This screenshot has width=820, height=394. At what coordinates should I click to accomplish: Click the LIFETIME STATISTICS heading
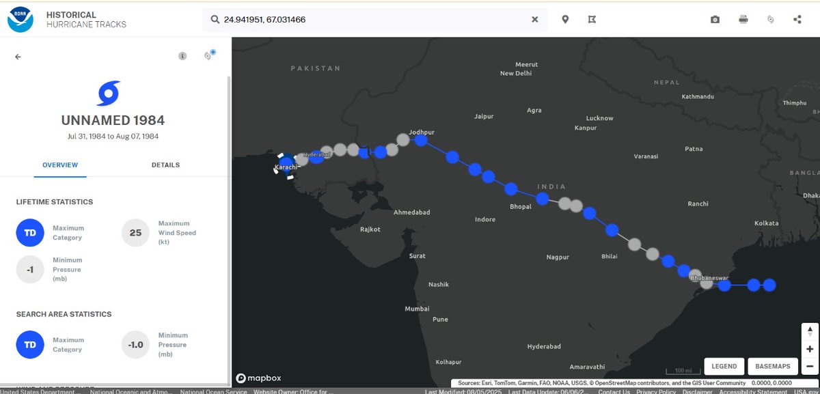(55, 202)
